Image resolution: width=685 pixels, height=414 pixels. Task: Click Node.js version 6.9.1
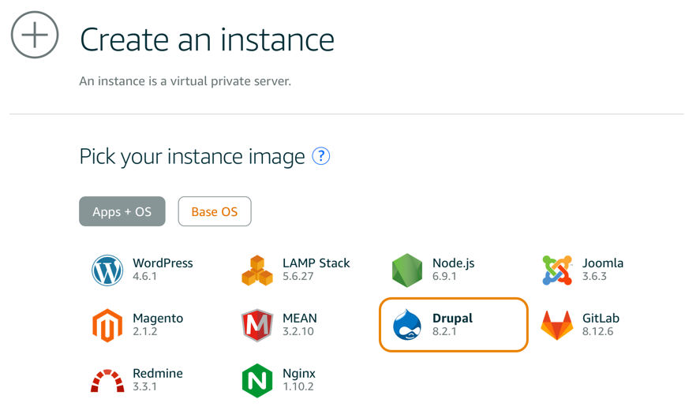click(444, 277)
